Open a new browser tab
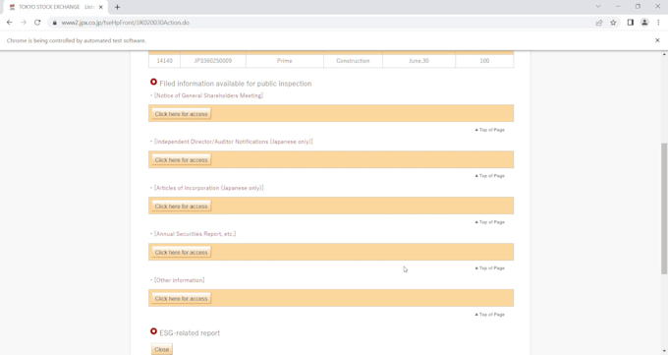The image size is (668, 355). coord(117,7)
